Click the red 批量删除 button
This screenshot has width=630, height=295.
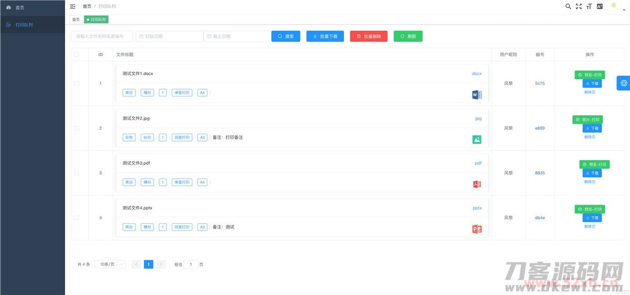[x=369, y=36]
